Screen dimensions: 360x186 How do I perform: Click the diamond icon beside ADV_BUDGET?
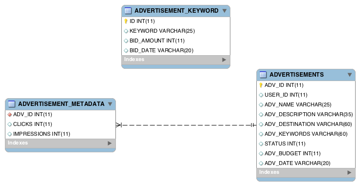pos(261,153)
